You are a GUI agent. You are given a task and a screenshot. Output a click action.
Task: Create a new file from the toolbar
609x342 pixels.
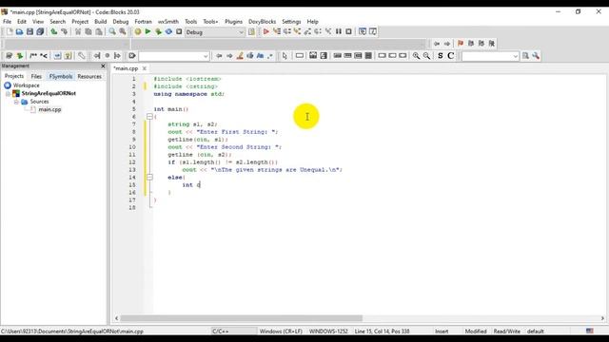click(x=10, y=31)
